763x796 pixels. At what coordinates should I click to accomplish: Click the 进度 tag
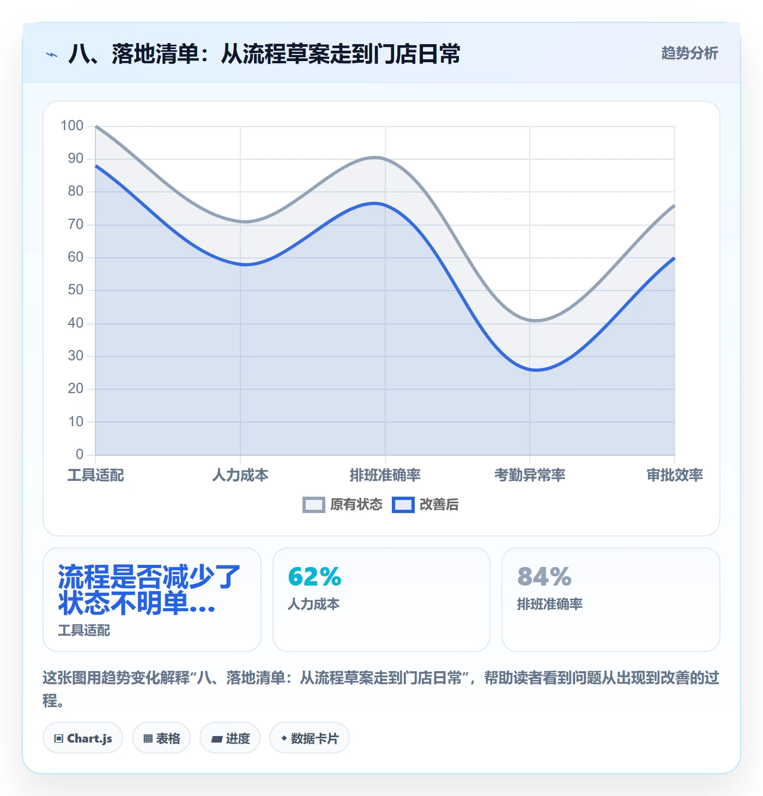230,738
